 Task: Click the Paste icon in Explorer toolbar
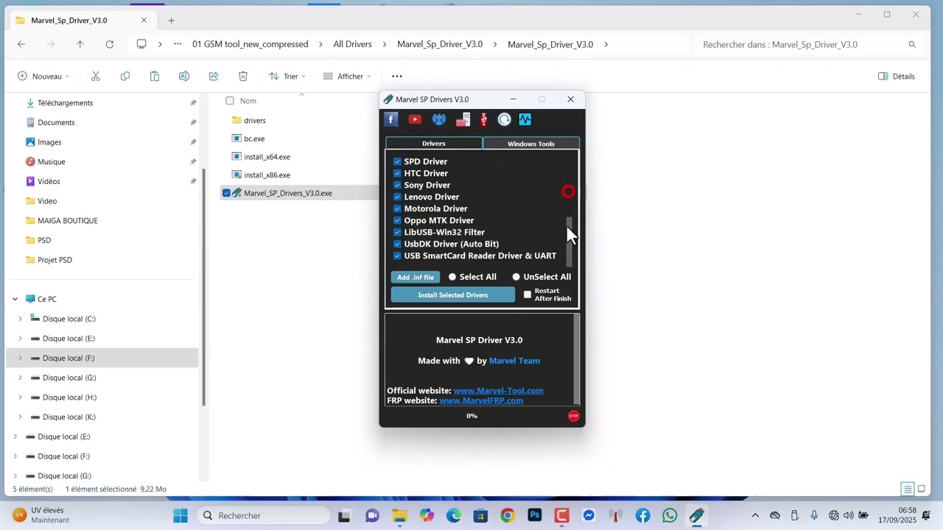[155, 76]
